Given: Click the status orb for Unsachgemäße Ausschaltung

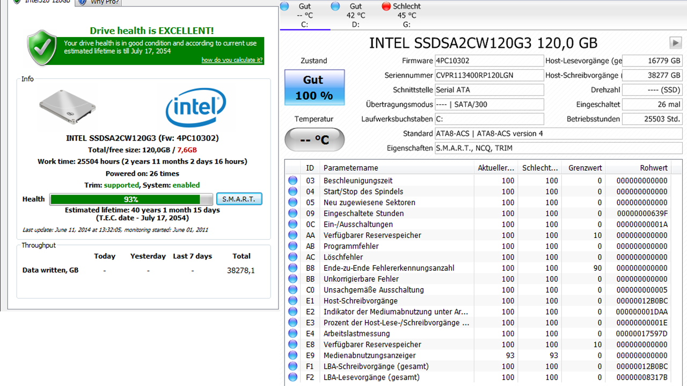Looking at the screenshot, I should pyautogui.click(x=293, y=290).
